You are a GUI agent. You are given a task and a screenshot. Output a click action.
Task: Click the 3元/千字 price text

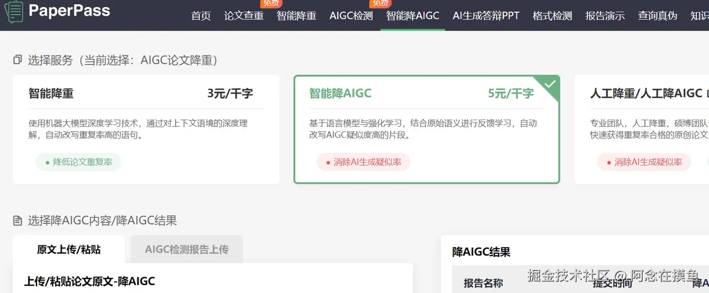click(230, 94)
